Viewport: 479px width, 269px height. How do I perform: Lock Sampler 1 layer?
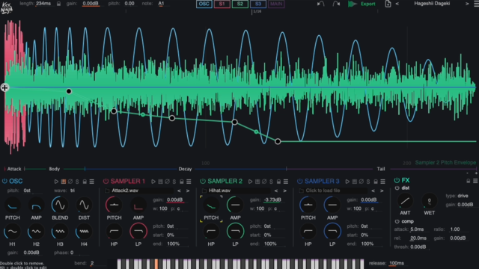coord(181,182)
